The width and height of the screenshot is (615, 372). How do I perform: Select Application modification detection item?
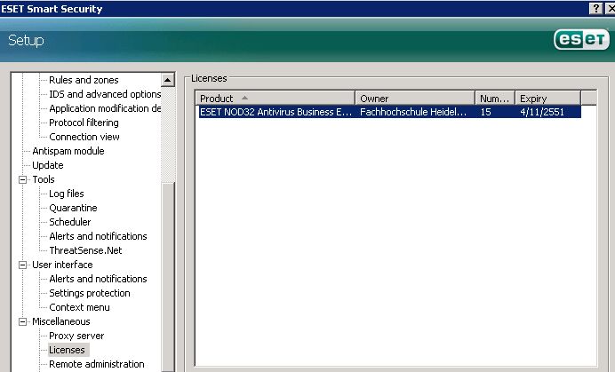(105, 108)
